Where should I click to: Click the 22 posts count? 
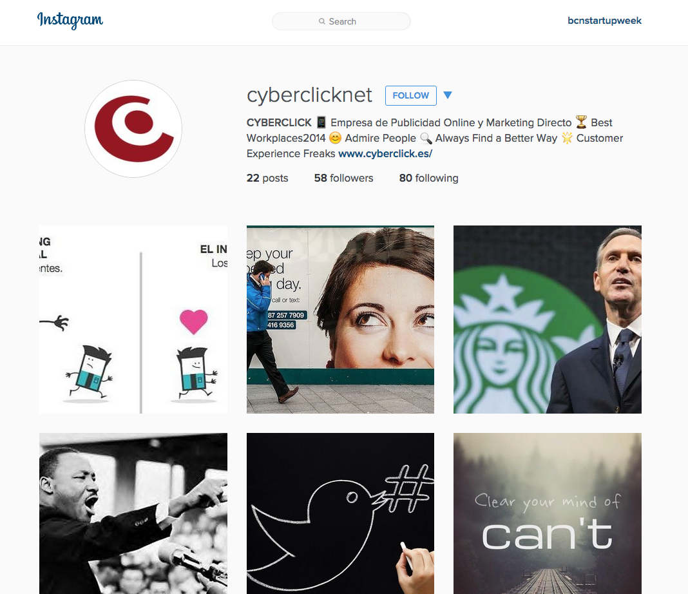click(x=267, y=178)
